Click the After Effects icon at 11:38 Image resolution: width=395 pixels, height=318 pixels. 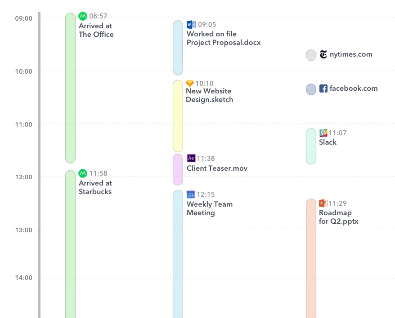point(191,158)
